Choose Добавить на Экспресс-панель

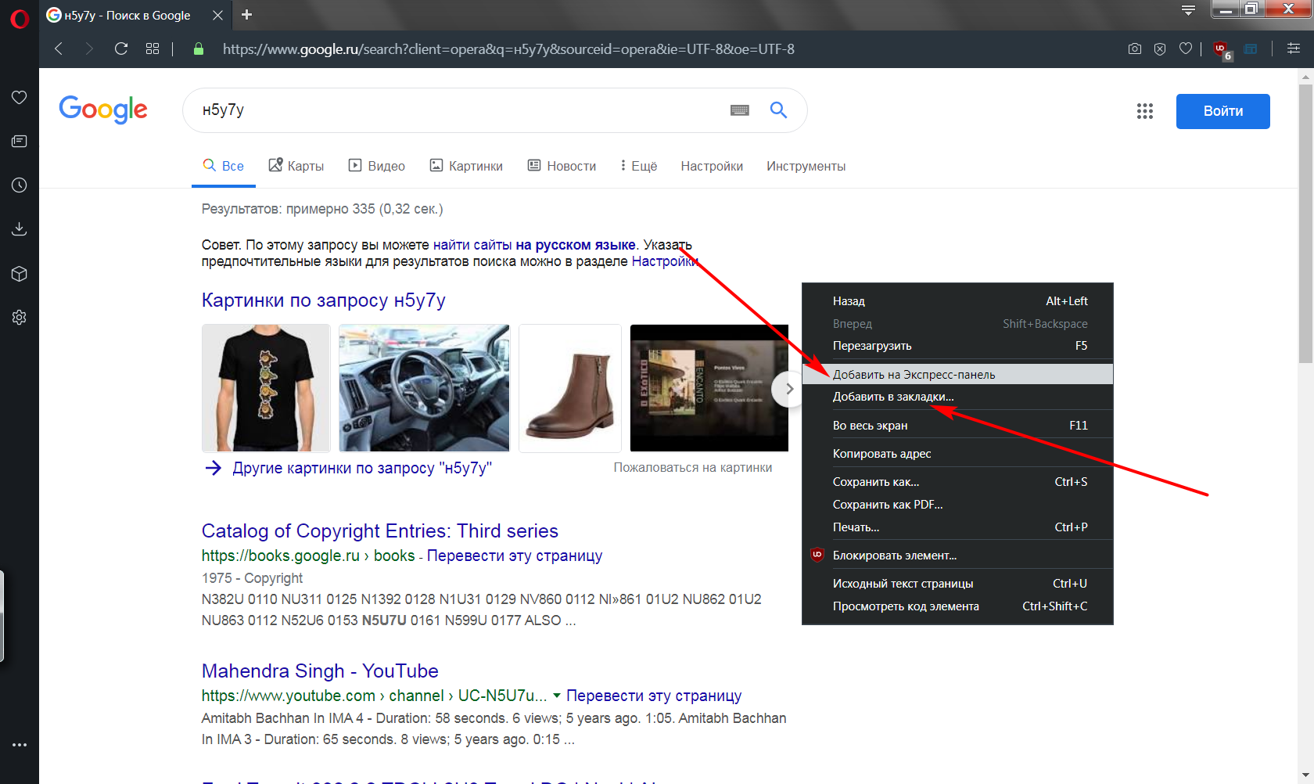957,375
